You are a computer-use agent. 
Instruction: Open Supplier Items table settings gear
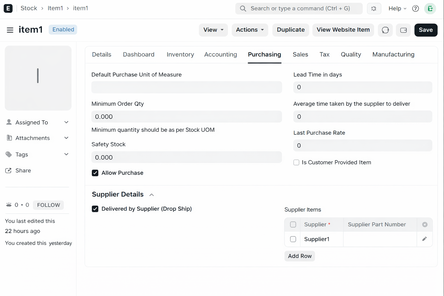click(425, 225)
